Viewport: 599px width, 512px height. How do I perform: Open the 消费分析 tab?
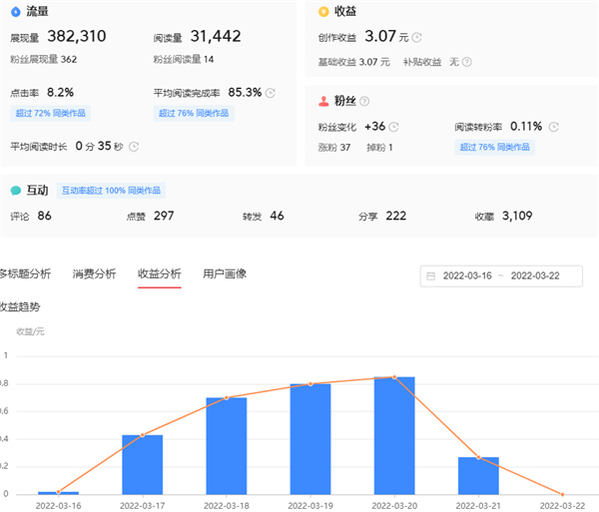(x=94, y=273)
